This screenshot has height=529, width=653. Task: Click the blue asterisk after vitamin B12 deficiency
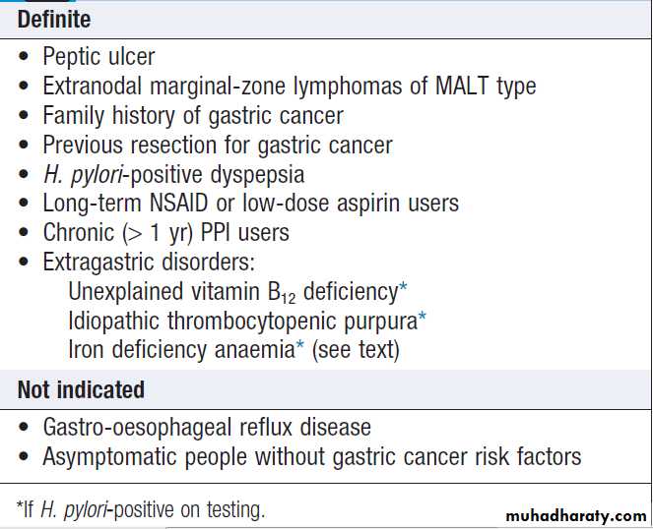pos(404,288)
